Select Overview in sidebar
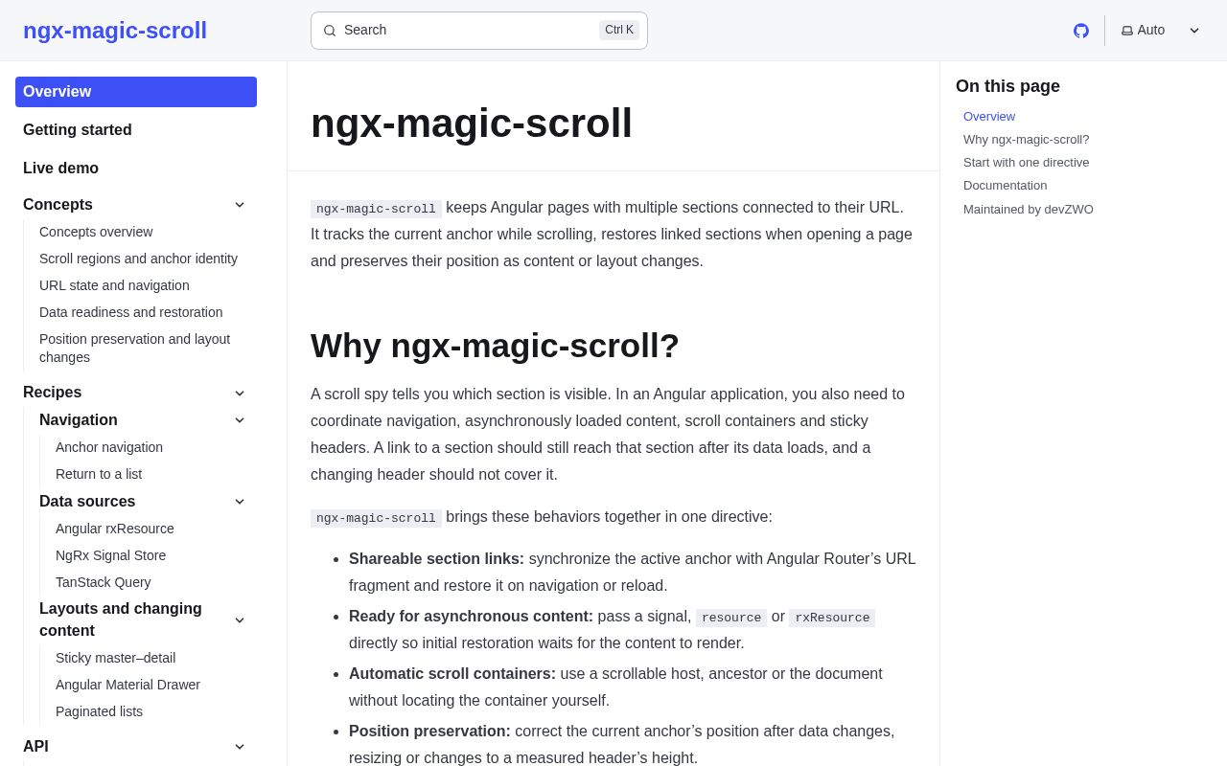The image size is (1227, 766). 136,92
